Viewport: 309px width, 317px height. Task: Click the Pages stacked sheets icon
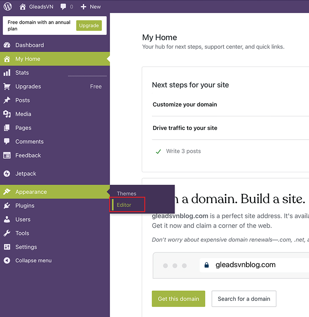[7, 128]
